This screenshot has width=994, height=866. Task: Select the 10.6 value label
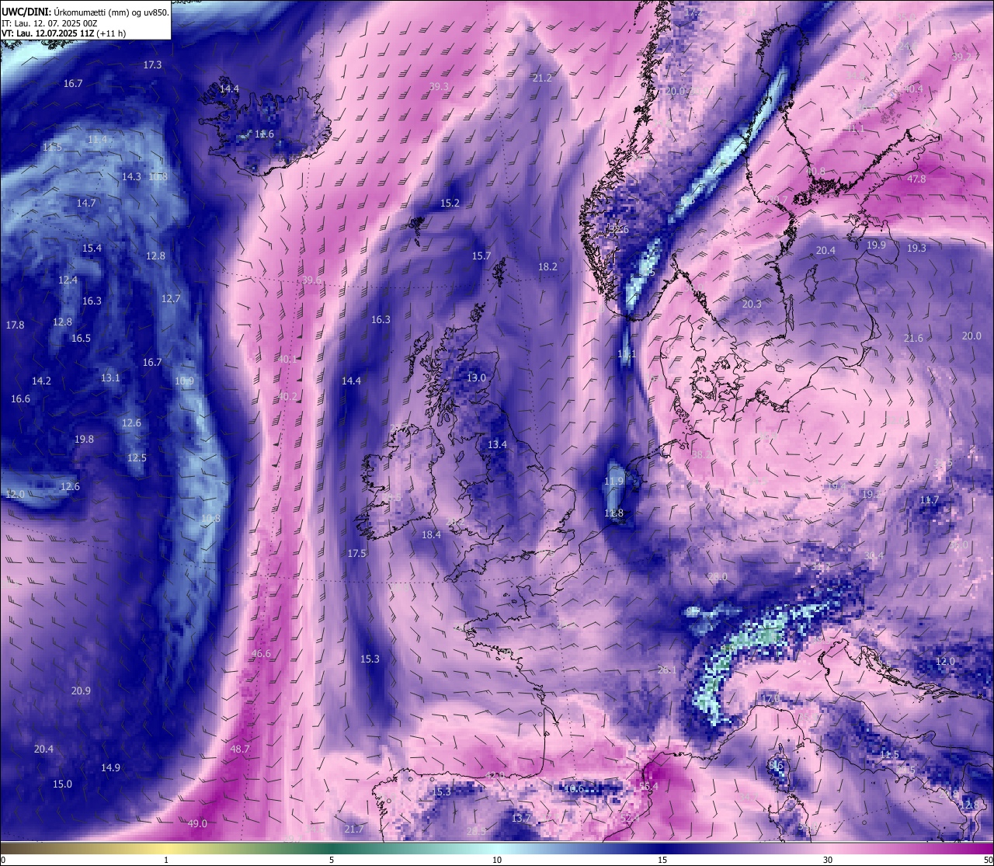click(x=574, y=789)
